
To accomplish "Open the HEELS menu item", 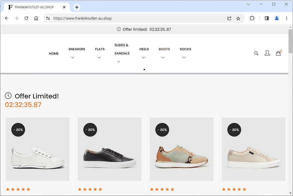I will 144,49.
